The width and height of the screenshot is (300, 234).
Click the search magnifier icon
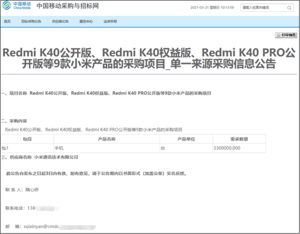pos(289,8)
